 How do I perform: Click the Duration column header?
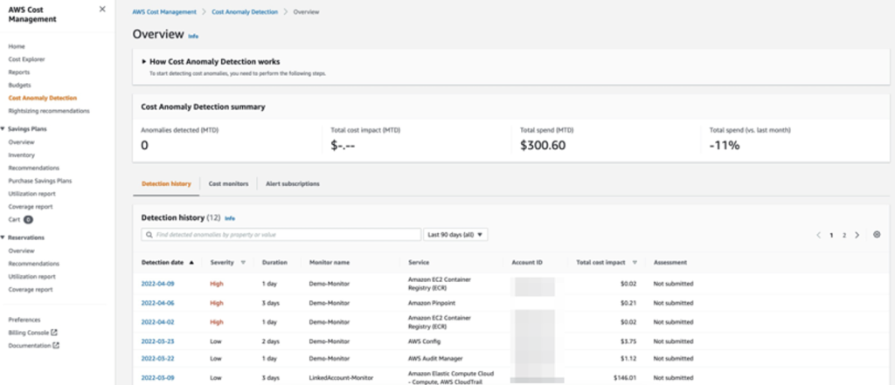point(274,263)
